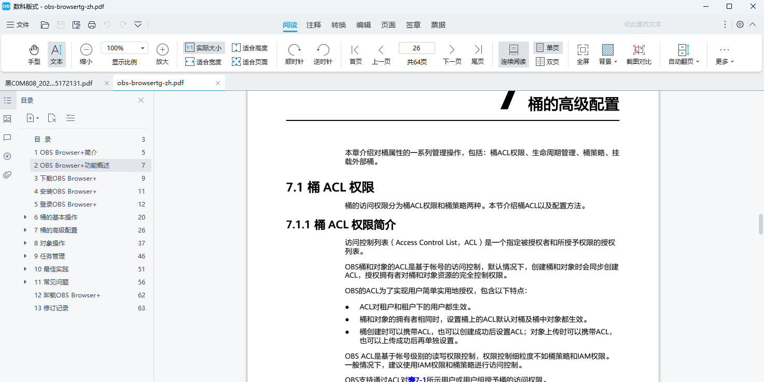764x382 pixels.
Task: Expand the quick-access toolbar customize arrow
Action: (x=138, y=24)
